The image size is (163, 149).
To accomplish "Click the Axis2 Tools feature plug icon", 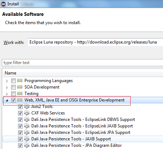I will pos(27,107).
